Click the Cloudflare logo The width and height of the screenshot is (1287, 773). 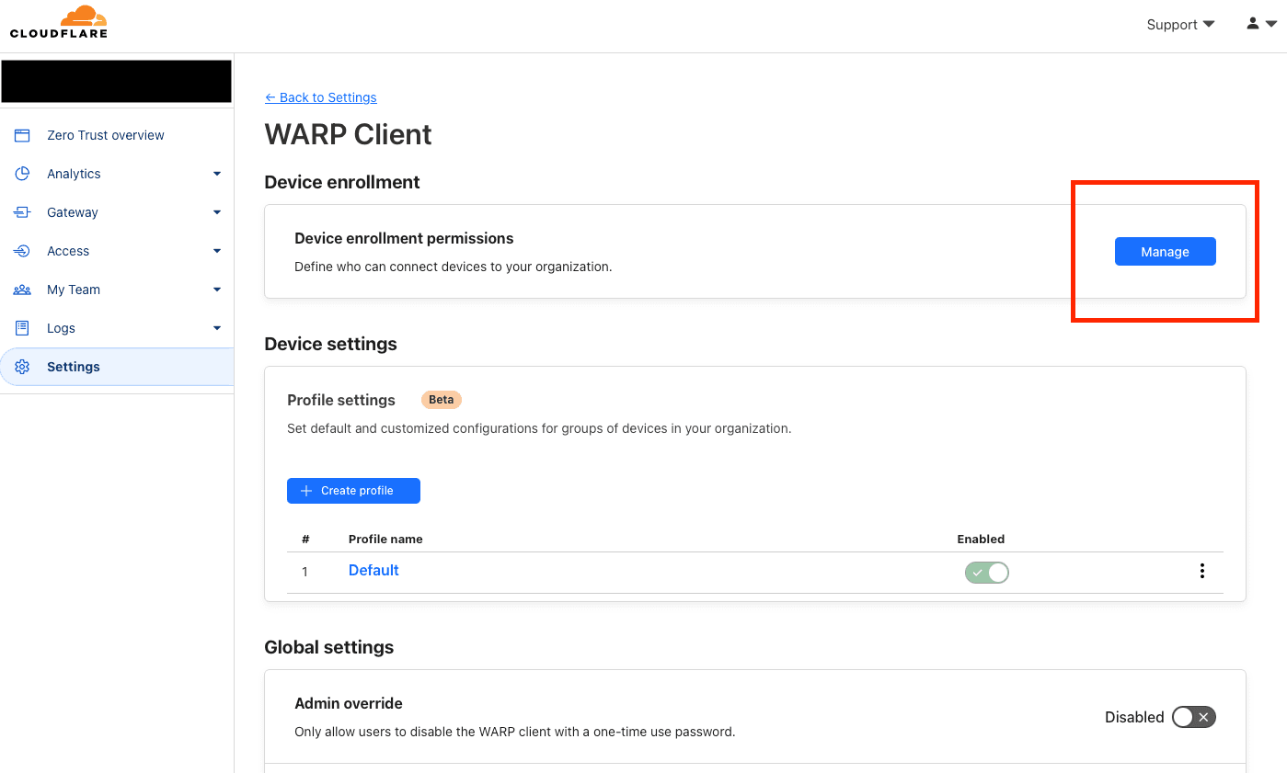pos(59,22)
